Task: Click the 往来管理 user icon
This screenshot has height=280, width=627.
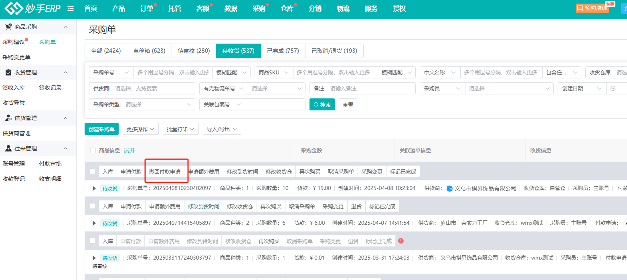Action: tap(8, 148)
